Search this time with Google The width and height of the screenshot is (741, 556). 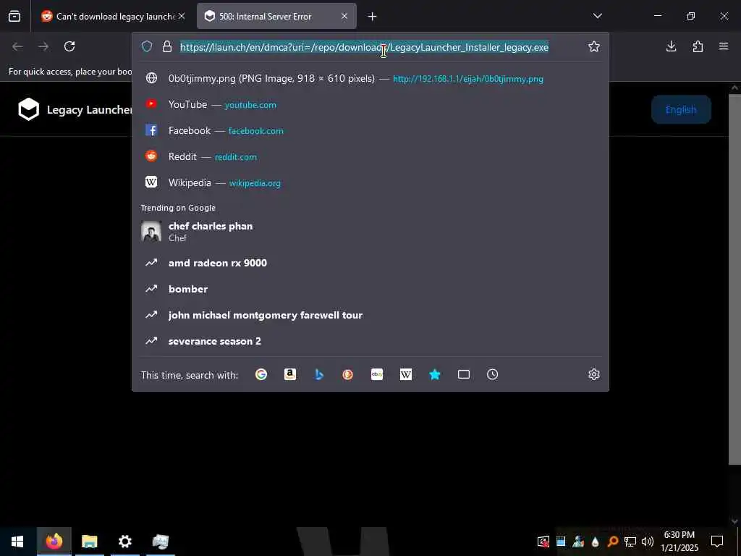[261, 374]
